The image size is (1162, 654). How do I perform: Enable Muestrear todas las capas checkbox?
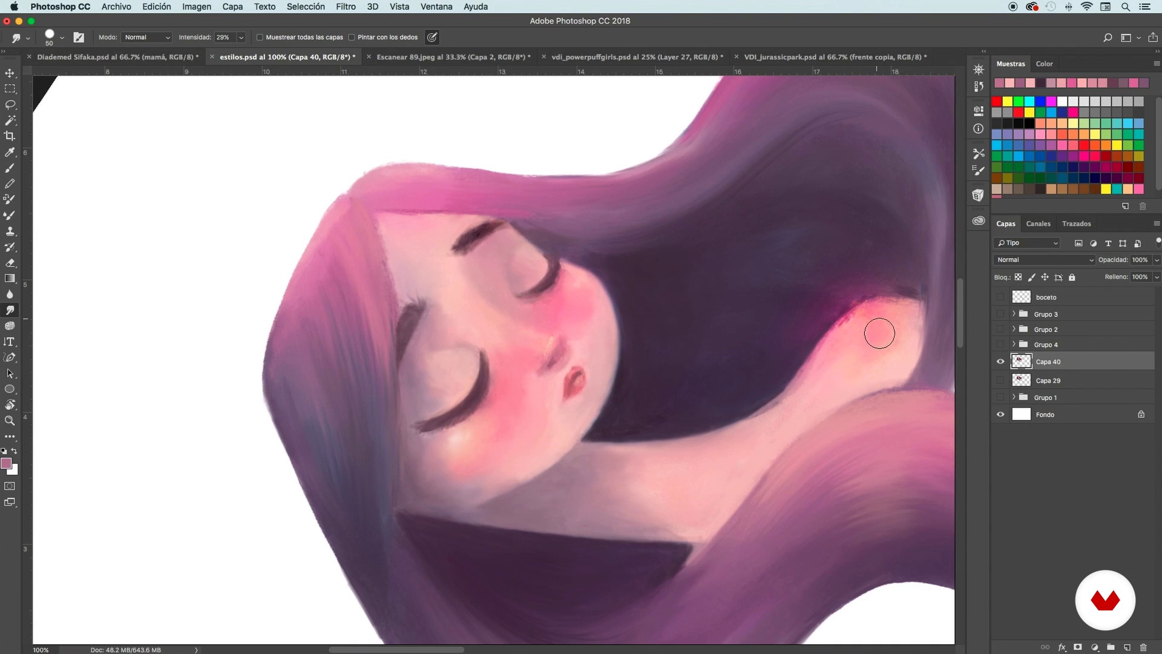click(x=260, y=38)
